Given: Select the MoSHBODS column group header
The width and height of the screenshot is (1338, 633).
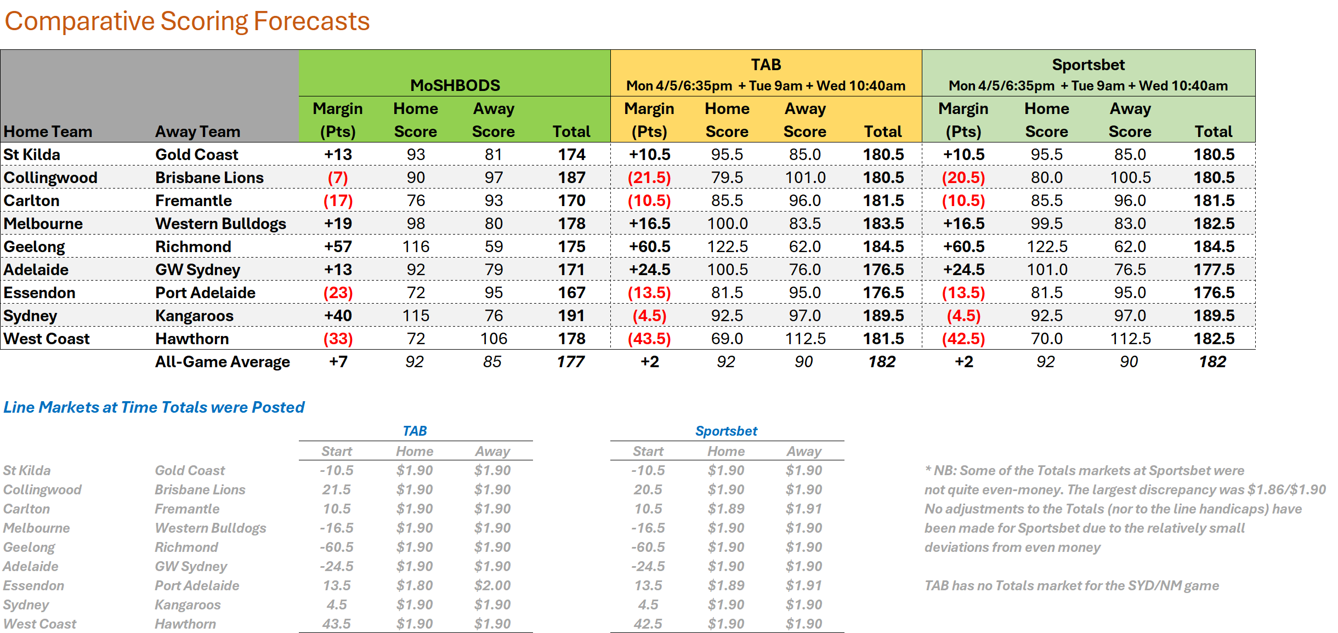Looking at the screenshot, I should [x=455, y=85].
